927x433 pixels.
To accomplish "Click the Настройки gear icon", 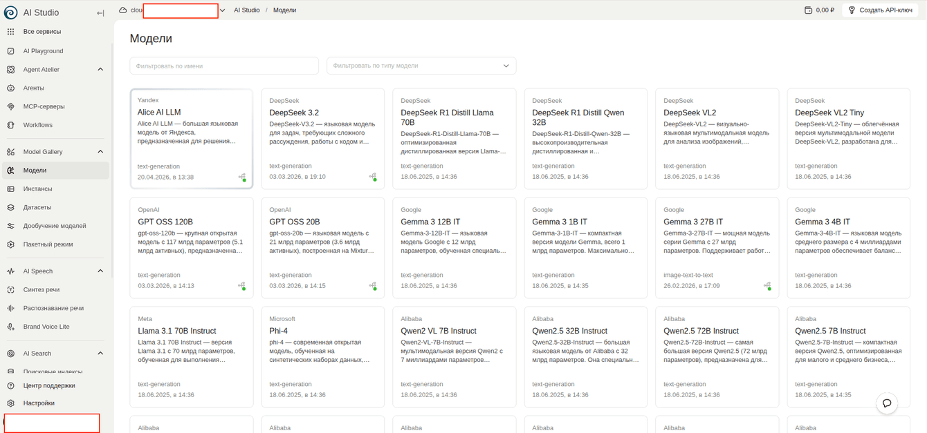I will coord(10,403).
